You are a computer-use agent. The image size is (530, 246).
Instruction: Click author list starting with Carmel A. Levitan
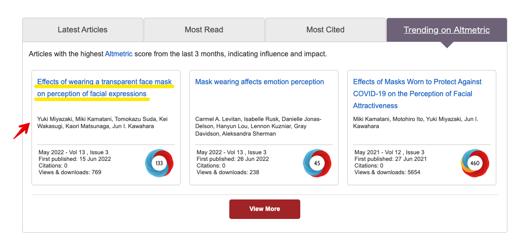[258, 126]
